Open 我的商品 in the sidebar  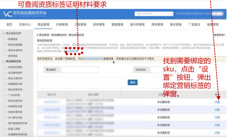coord(13,56)
